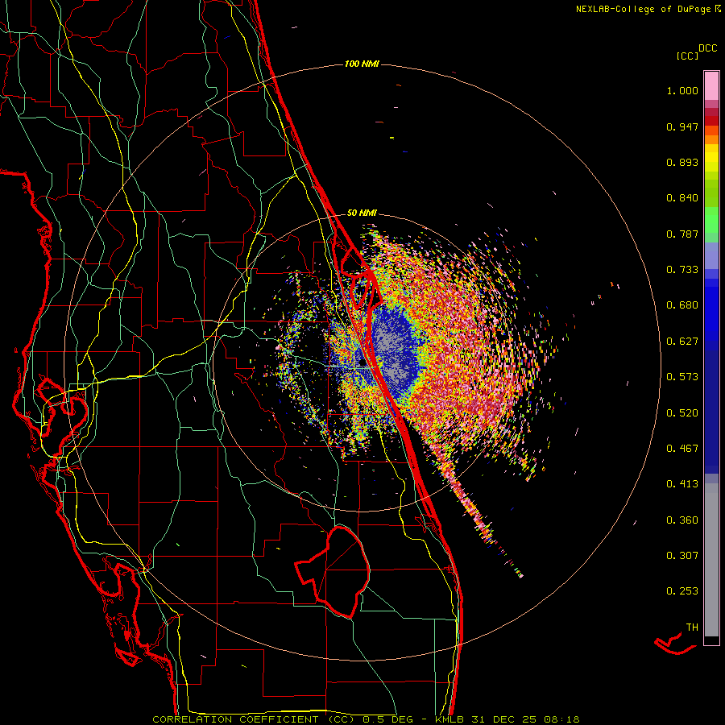Select the 0.893 scale value
The height and width of the screenshot is (725, 725).
pos(682,162)
